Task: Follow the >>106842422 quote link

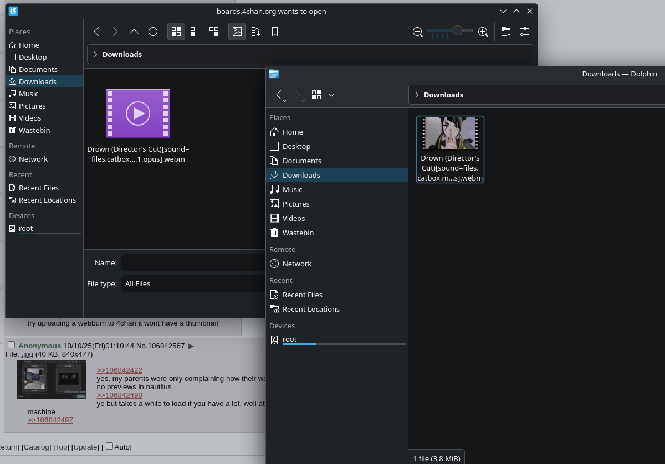Action: tap(119, 370)
